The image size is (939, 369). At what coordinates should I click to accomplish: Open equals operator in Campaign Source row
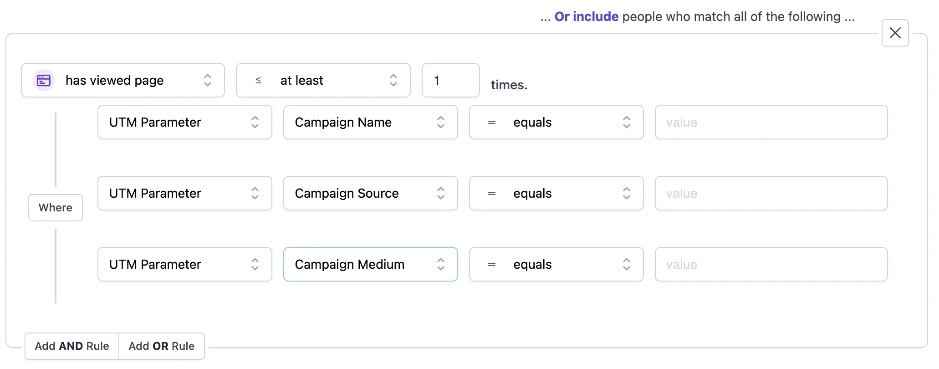click(556, 194)
